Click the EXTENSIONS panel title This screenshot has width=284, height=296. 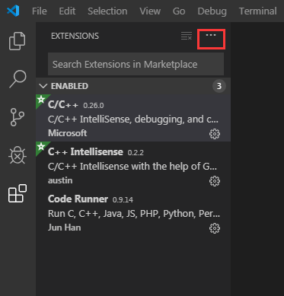point(75,36)
